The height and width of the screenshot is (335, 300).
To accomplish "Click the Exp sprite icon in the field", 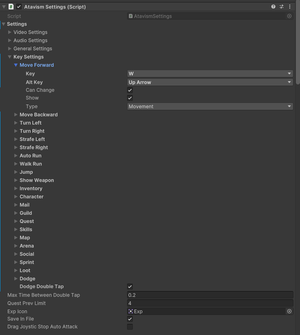I will [x=131, y=311].
